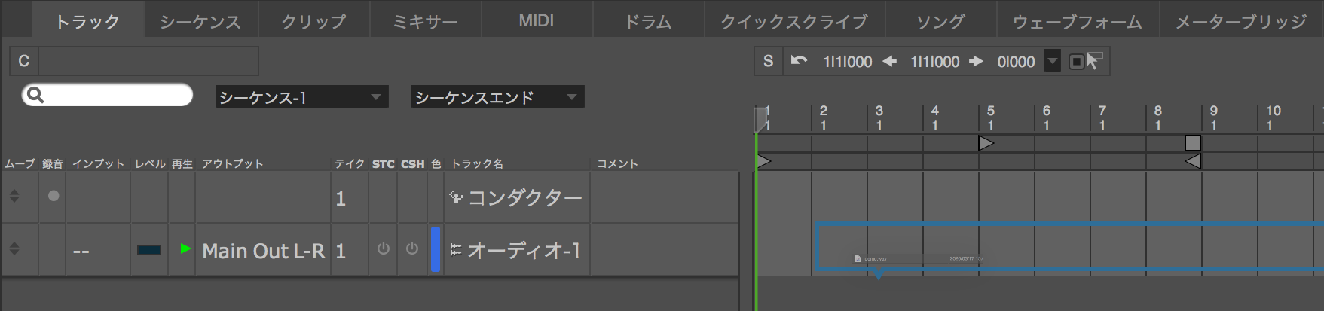Screen dimensions: 1324x311
Task: Toggle record-enable dot on コンダクター track
Action: 53,196
